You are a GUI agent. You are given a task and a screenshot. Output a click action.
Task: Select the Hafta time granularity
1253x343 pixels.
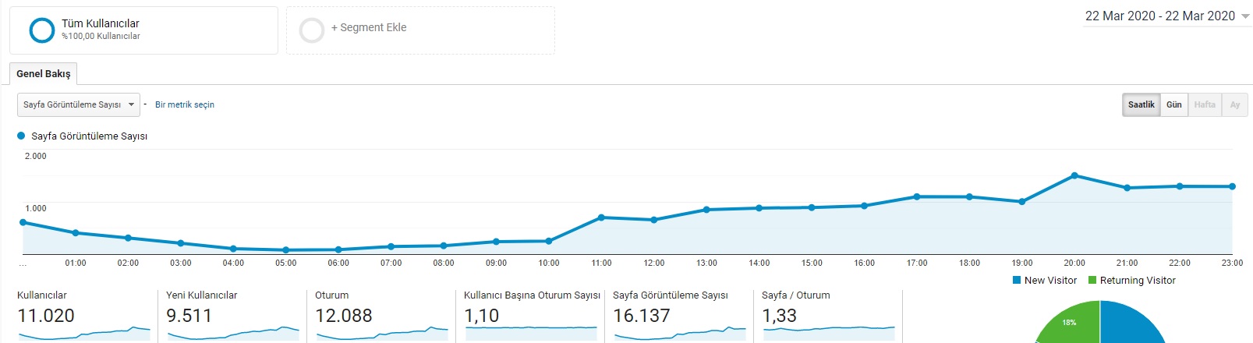1204,104
